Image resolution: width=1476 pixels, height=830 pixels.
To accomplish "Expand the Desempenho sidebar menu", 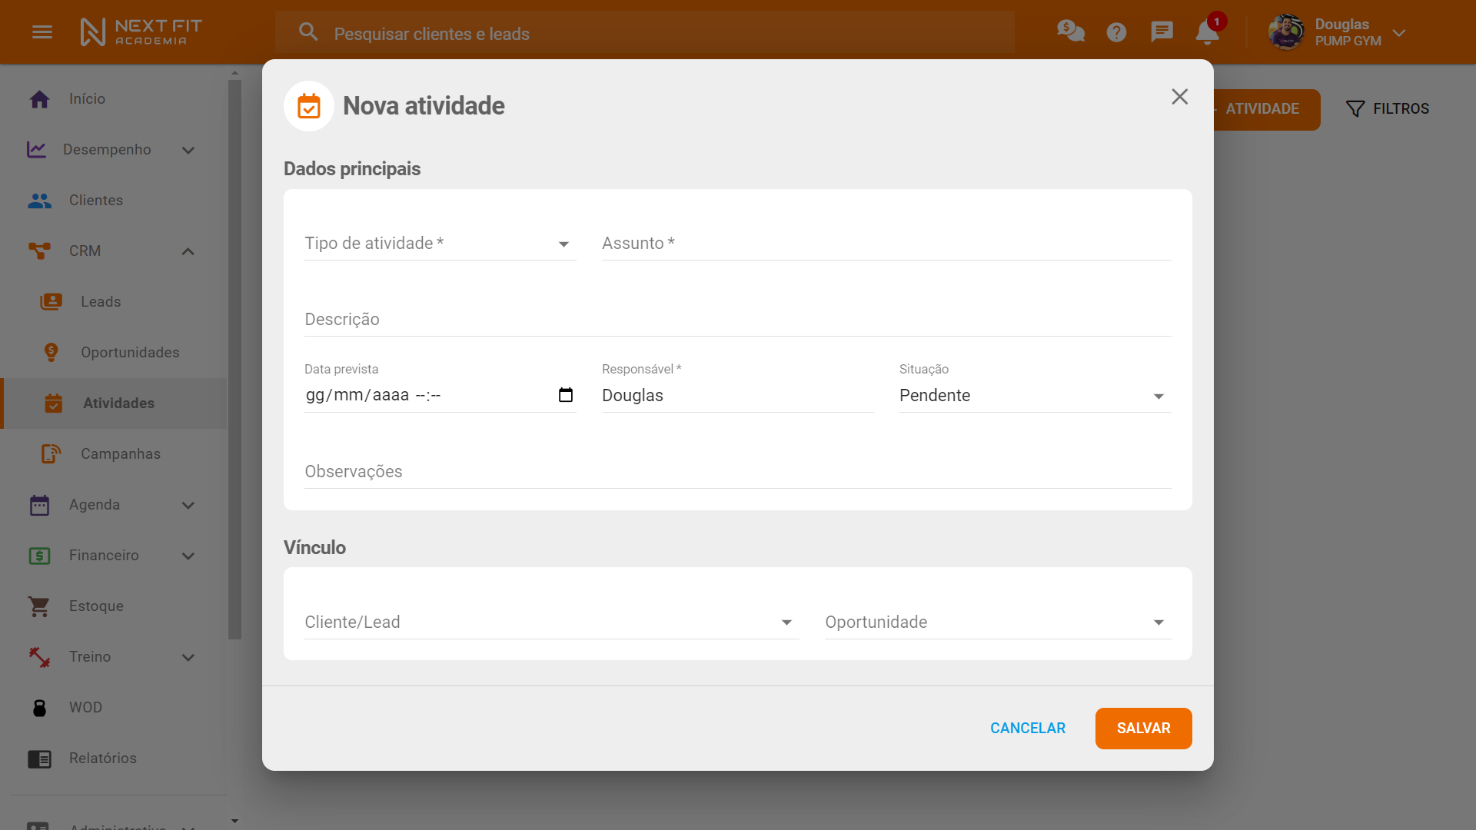I will pyautogui.click(x=188, y=150).
